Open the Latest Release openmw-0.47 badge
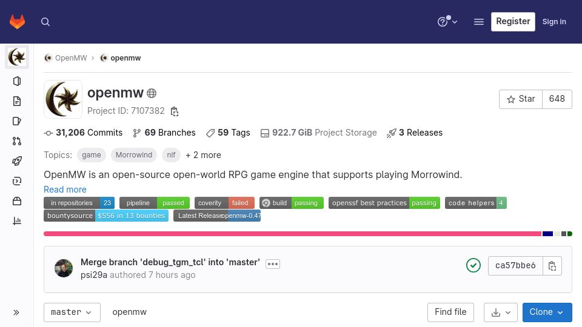 coord(217,216)
